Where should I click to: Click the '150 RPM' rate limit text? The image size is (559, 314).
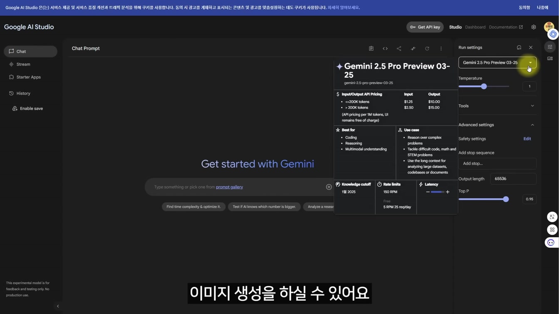coord(390,192)
